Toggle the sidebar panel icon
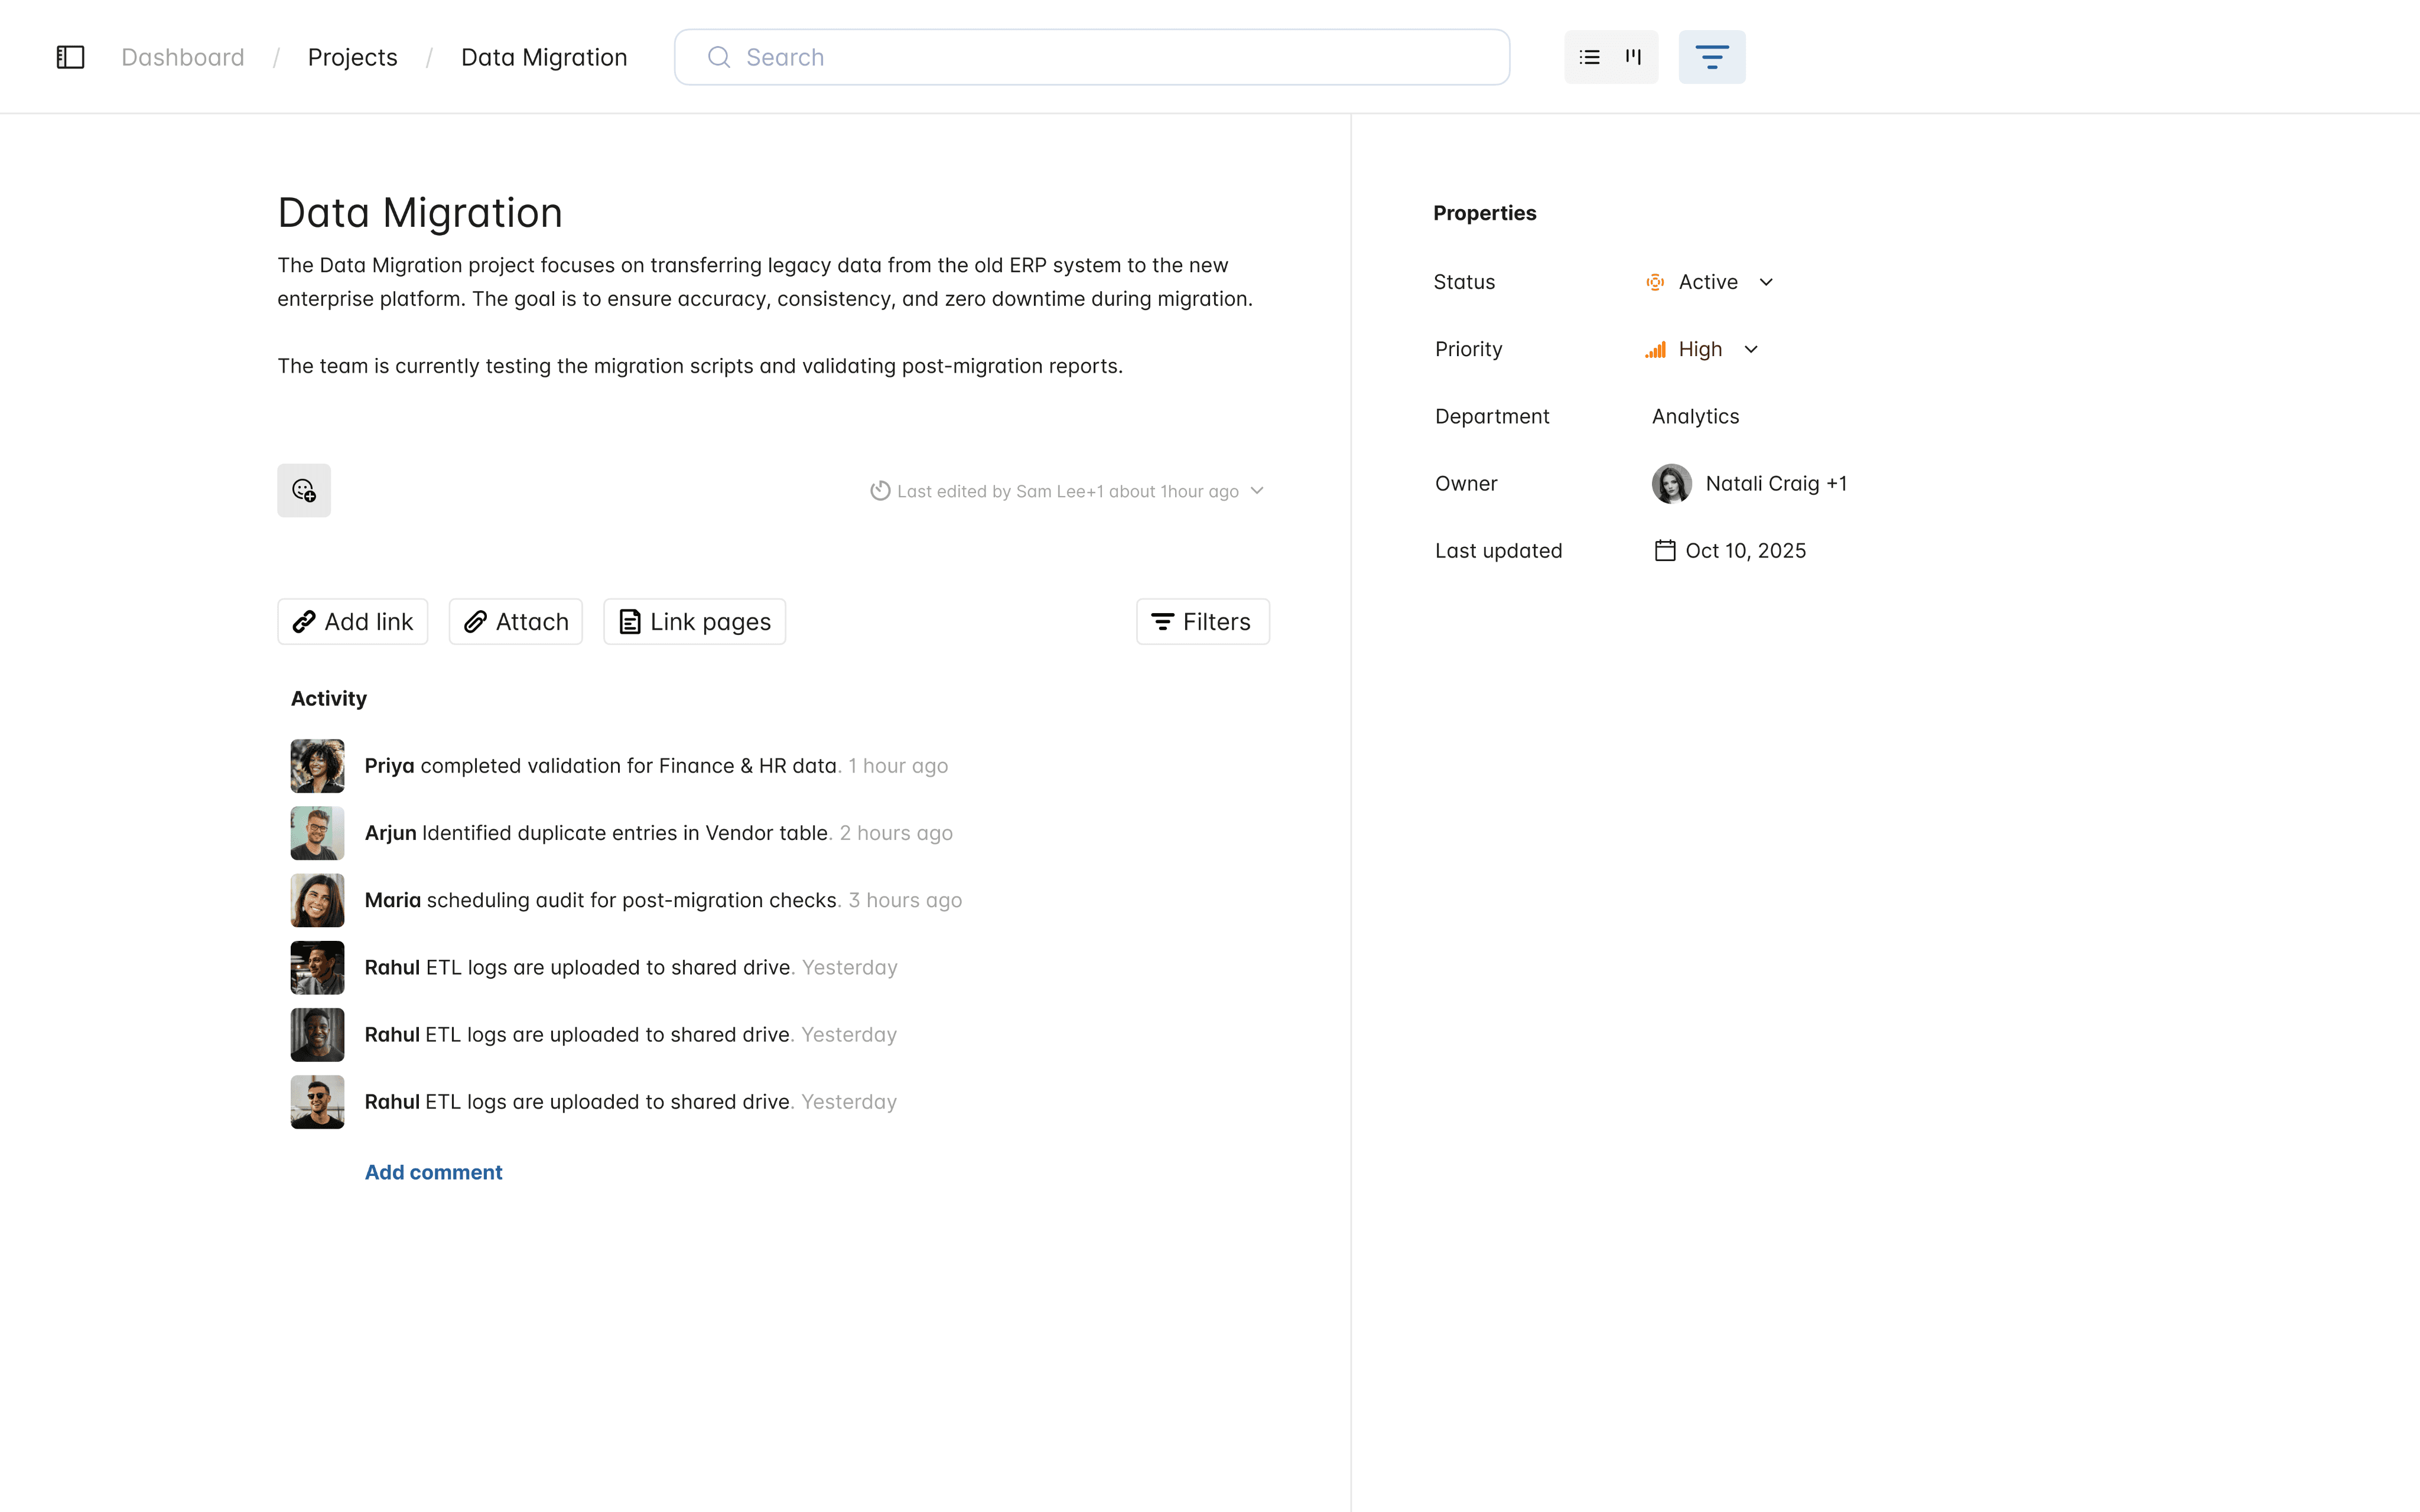The width and height of the screenshot is (2420, 1512). (70, 57)
